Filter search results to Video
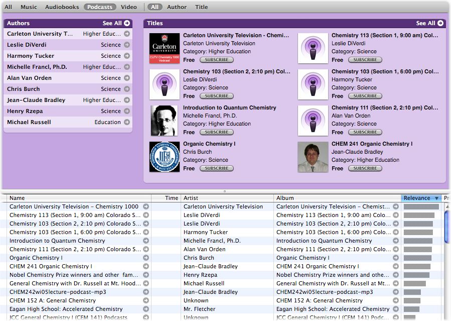This screenshot has height=321, width=451. [x=128, y=7]
